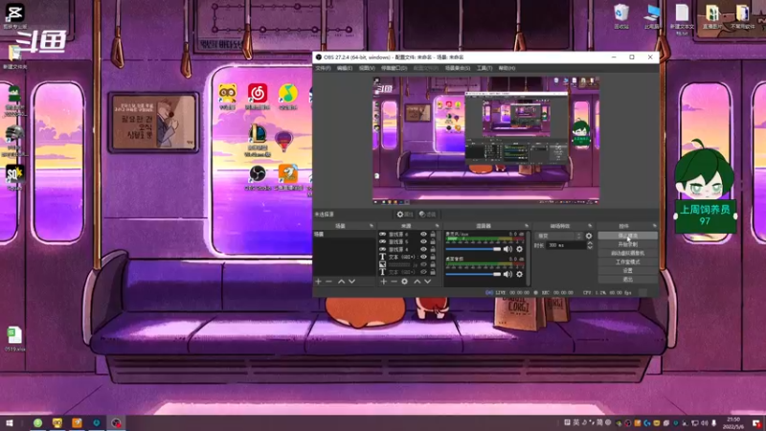This screenshot has width=766, height=431.
Task: Click the Start Recording button
Action: [628, 244]
